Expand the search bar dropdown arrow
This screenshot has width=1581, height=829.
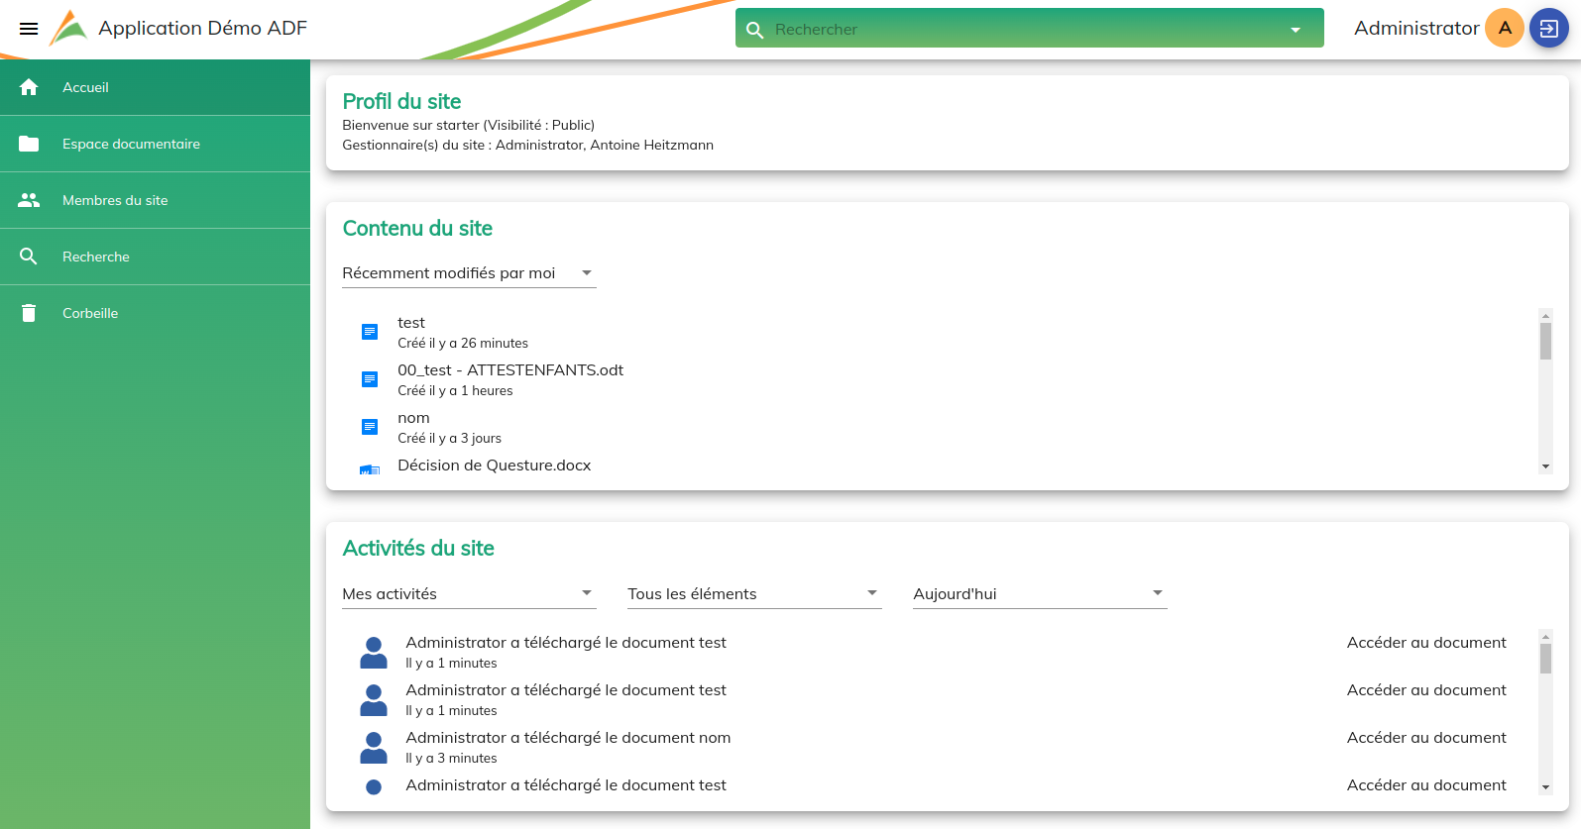pyautogui.click(x=1295, y=30)
